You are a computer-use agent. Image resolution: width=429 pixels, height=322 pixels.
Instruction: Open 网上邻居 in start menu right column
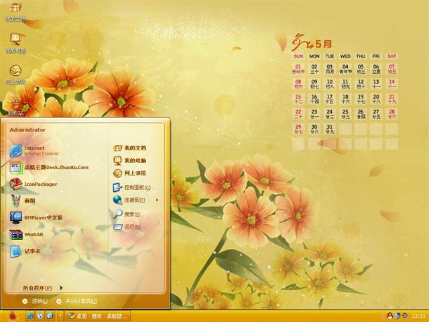pyautogui.click(x=129, y=173)
